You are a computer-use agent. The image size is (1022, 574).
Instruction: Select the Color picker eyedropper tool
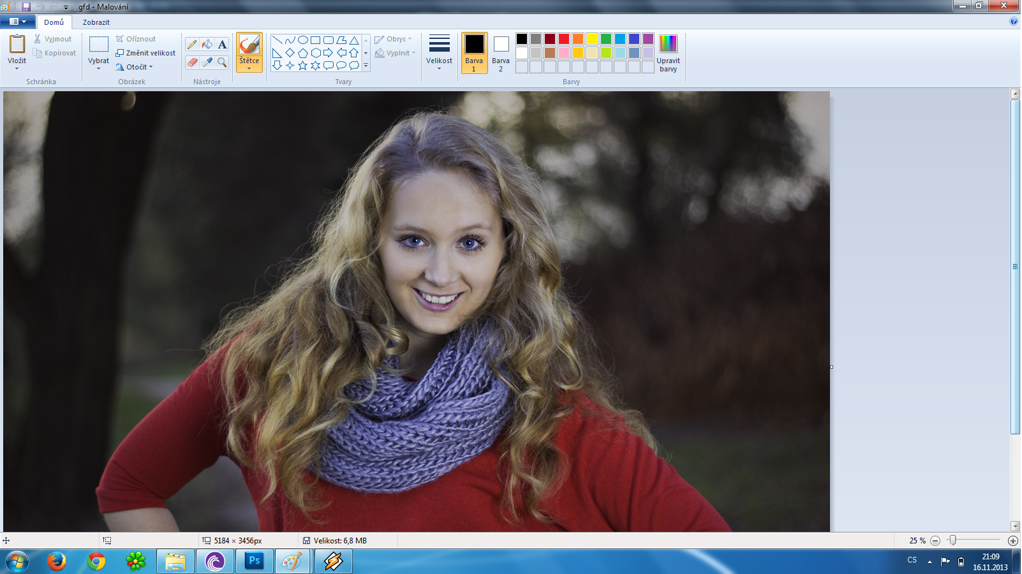tap(207, 62)
